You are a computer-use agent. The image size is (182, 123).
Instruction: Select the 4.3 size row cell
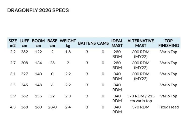[13, 107]
